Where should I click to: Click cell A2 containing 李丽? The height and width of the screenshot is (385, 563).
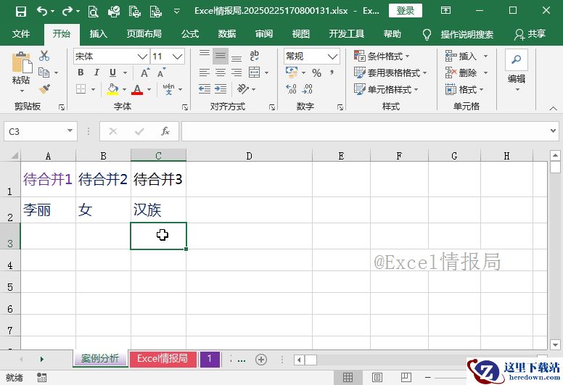(x=48, y=210)
